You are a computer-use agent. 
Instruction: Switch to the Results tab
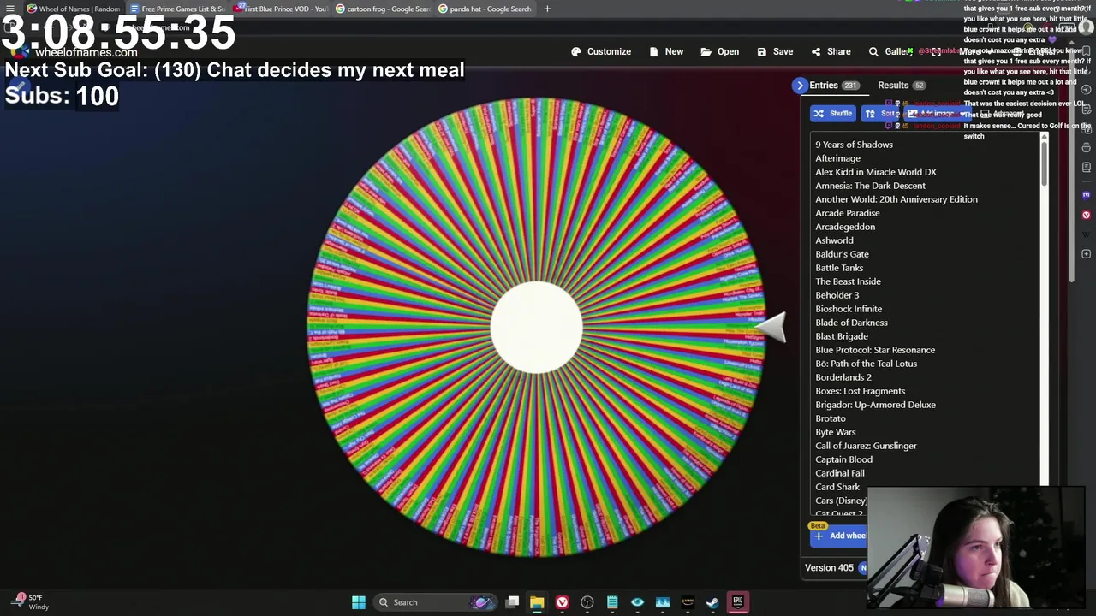pos(902,86)
